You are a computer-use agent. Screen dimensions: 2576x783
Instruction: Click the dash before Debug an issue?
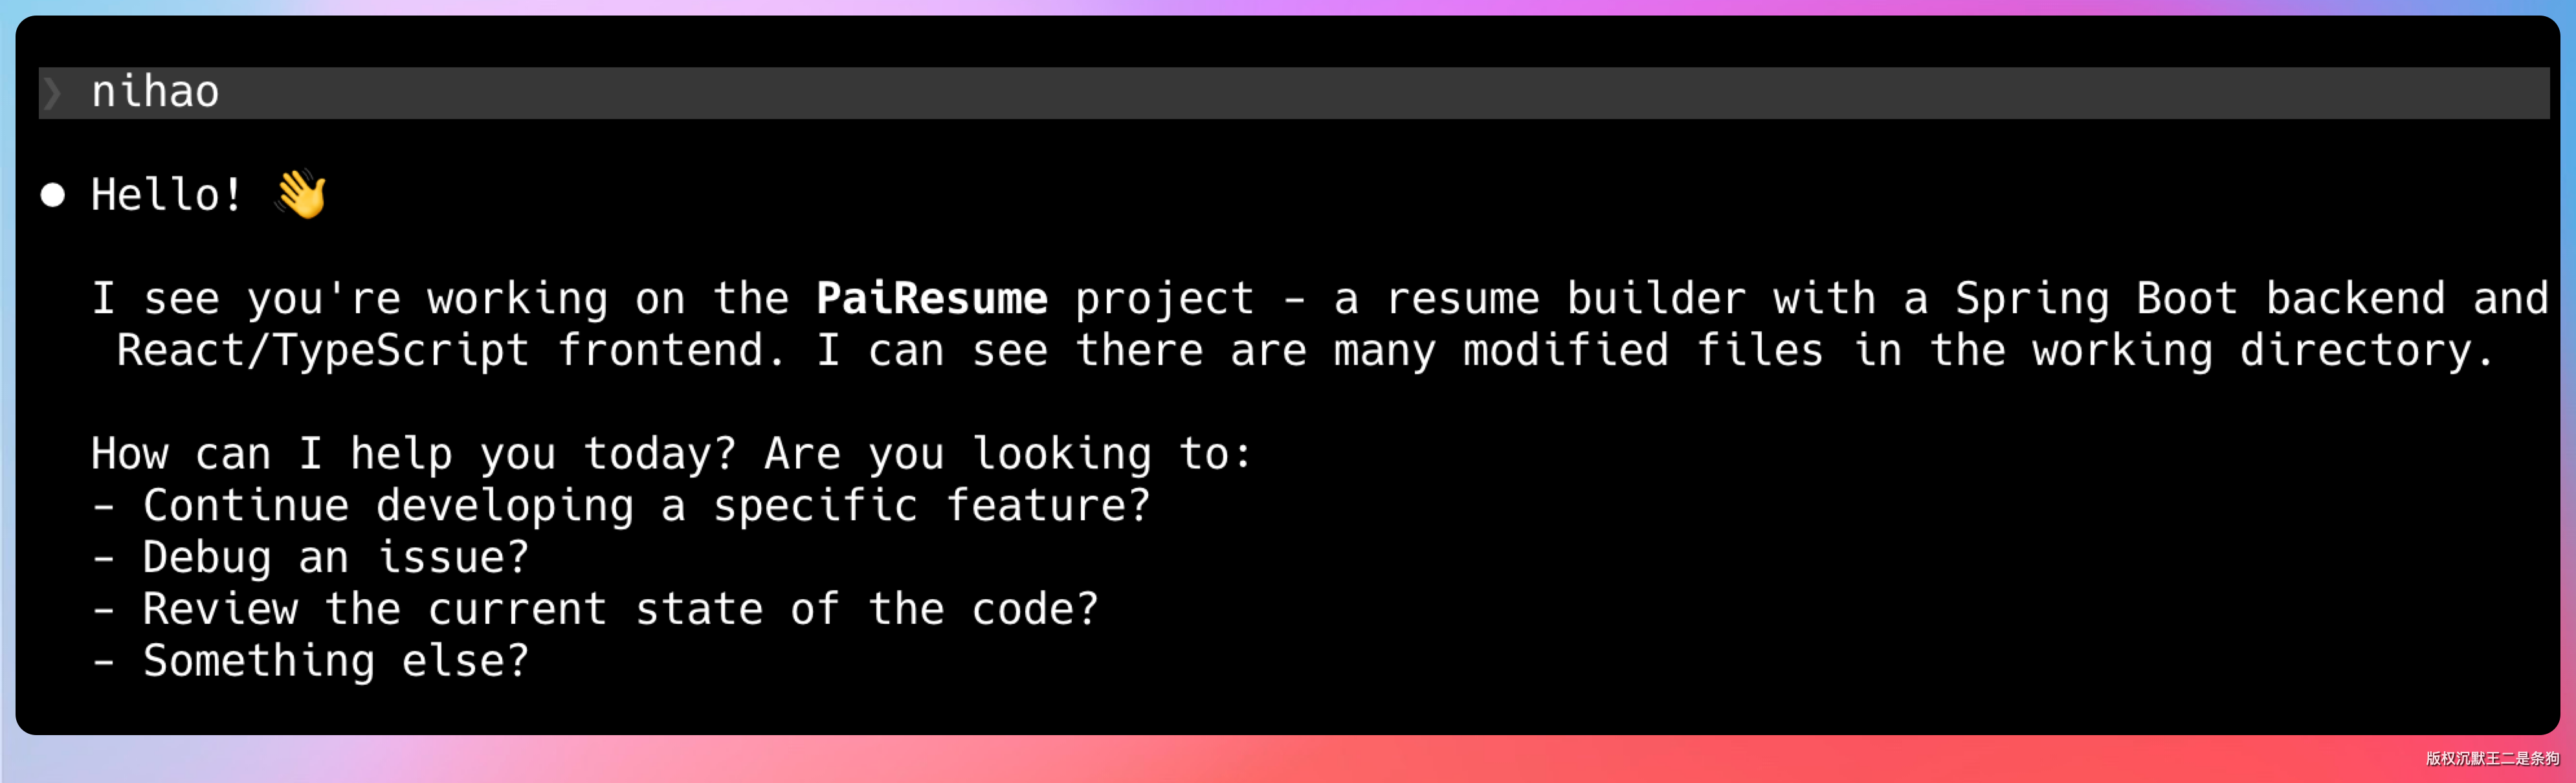tap(103, 558)
